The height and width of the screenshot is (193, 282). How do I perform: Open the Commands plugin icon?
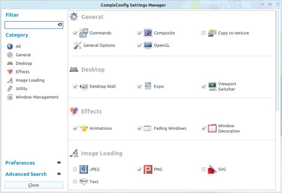click(x=84, y=33)
